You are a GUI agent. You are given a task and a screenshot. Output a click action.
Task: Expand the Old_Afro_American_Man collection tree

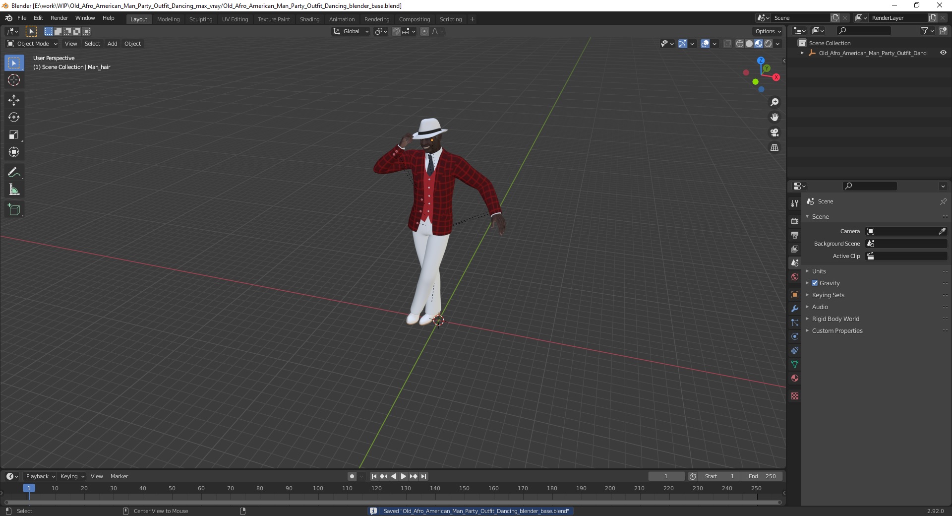coord(802,53)
